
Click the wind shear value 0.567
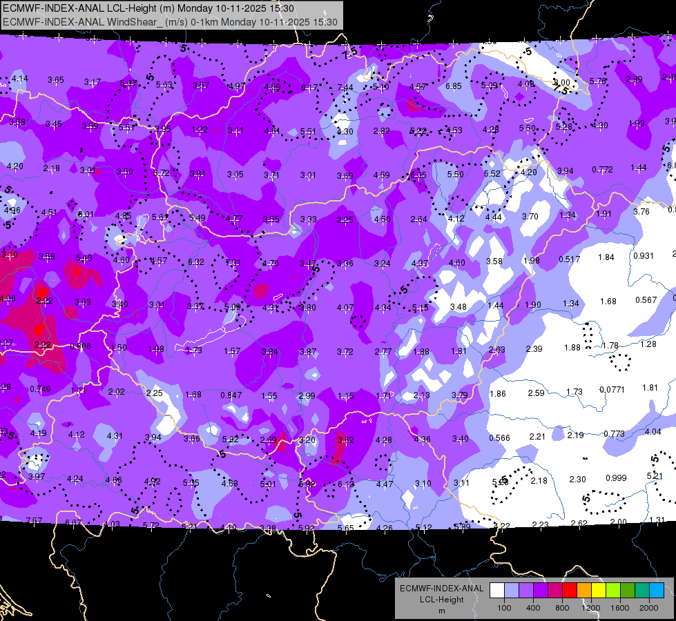(x=646, y=300)
